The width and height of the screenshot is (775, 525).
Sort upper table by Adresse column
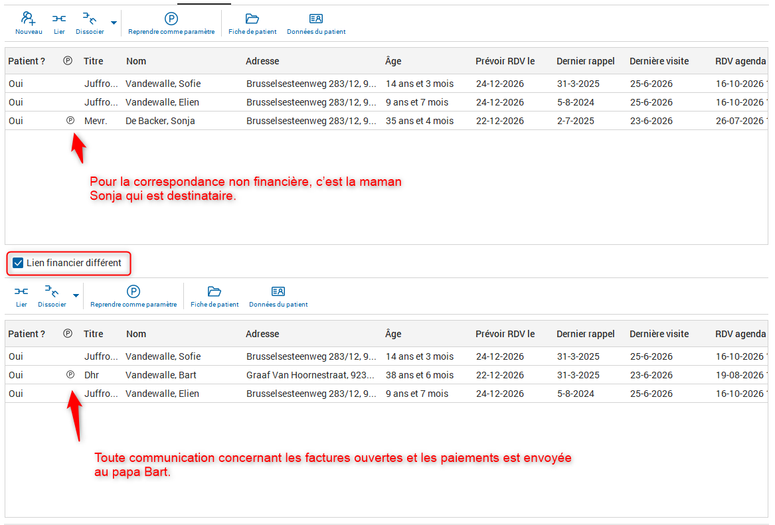pyautogui.click(x=262, y=61)
